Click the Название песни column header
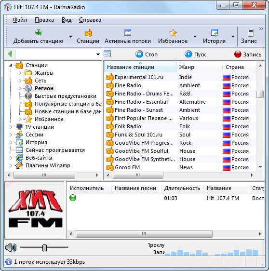Screen dimensions: 269x271 136,188
